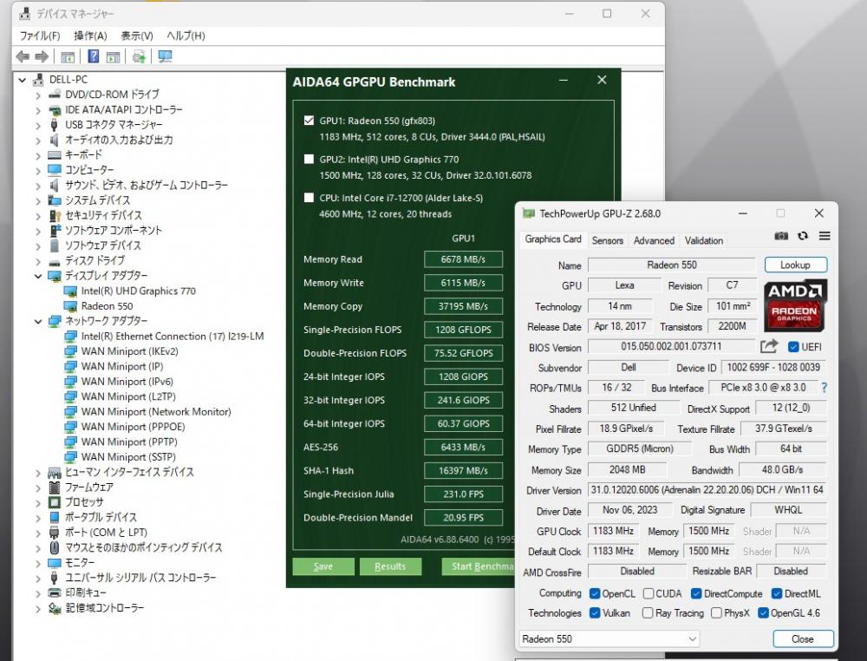Uncheck the GPU1 Radeon 550 checkbox
The width and height of the screenshot is (867, 661).
click(310, 121)
